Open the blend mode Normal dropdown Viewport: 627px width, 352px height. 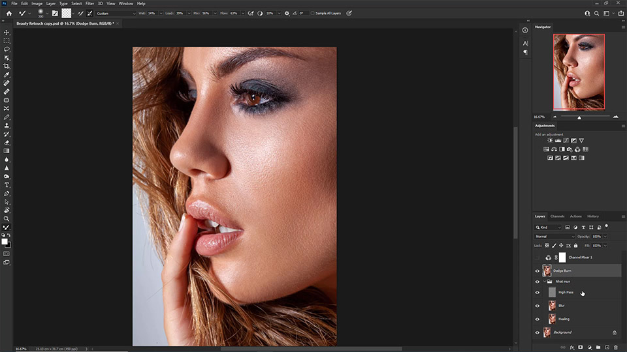pyautogui.click(x=555, y=236)
